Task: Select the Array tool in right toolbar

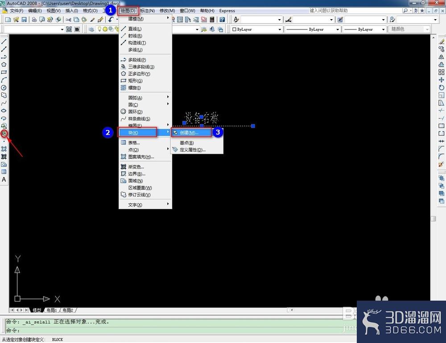Action: (x=441, y=72)
